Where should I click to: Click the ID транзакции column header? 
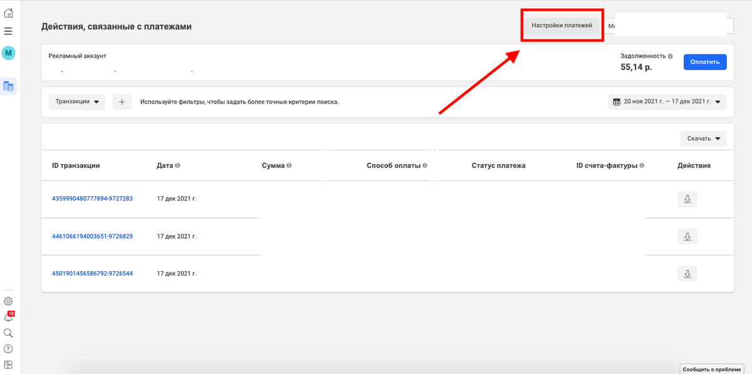pyautogui.click(x=76, y=166)
